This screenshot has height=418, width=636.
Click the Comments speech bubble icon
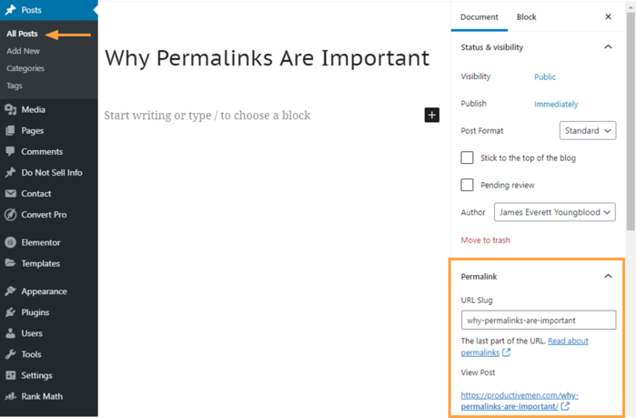click(x=10, y=151)
